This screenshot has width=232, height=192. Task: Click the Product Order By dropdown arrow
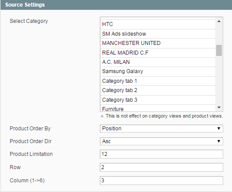click(x=219, y=128)
